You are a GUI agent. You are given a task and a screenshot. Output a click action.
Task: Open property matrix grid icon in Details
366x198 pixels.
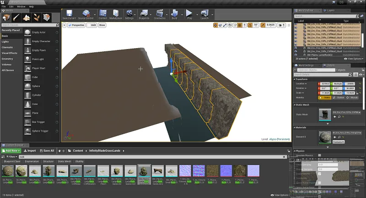pos(355,75)
